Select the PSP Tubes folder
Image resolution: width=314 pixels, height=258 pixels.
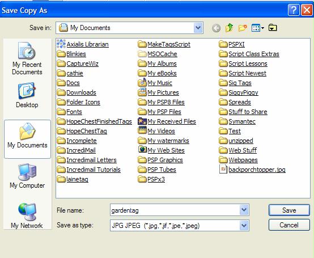157,170
